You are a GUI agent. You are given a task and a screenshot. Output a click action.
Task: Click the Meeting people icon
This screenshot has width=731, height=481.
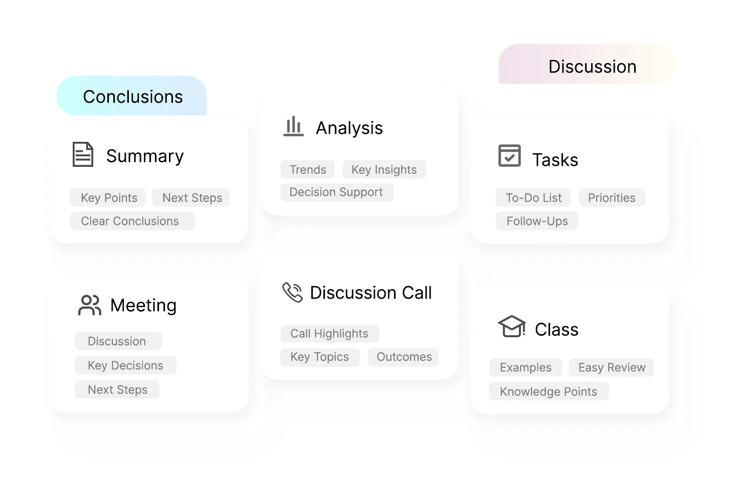click(x=90, y=305)
